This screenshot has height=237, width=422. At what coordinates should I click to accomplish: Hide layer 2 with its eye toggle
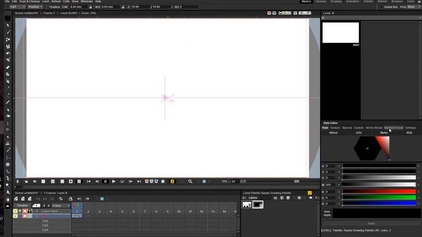tap(15, 211)
